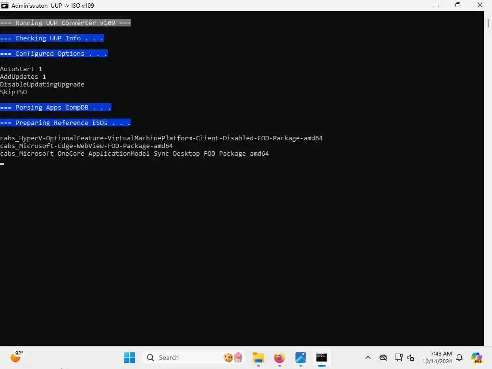Click the 'DisableUpdatingUpgrade' line

pyautogui.click(x=42, y=84)
